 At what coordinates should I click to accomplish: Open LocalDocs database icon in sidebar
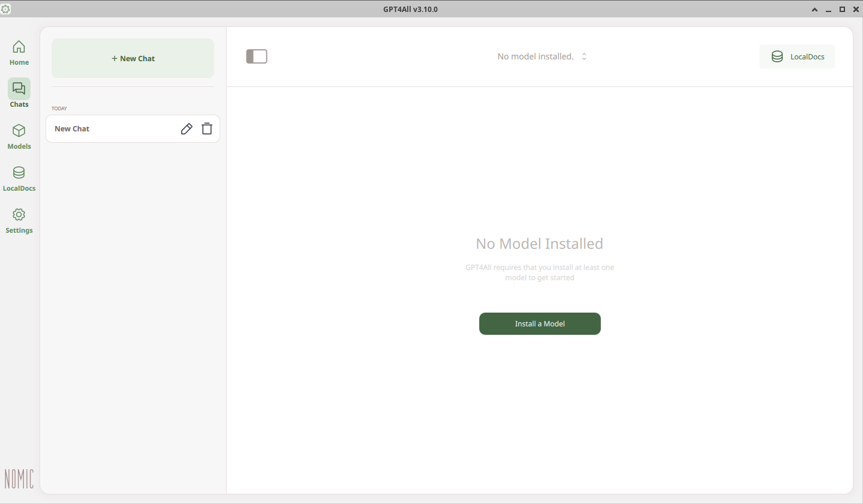(x=19, y=173)
